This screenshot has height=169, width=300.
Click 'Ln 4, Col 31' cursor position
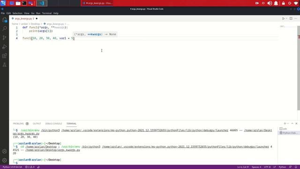pyautogui.click(x=243, y=167)
